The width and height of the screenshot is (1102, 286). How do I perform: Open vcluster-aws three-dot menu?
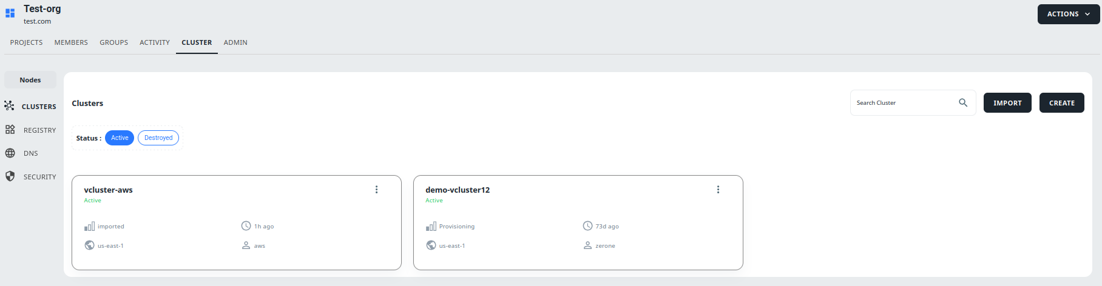376,190
